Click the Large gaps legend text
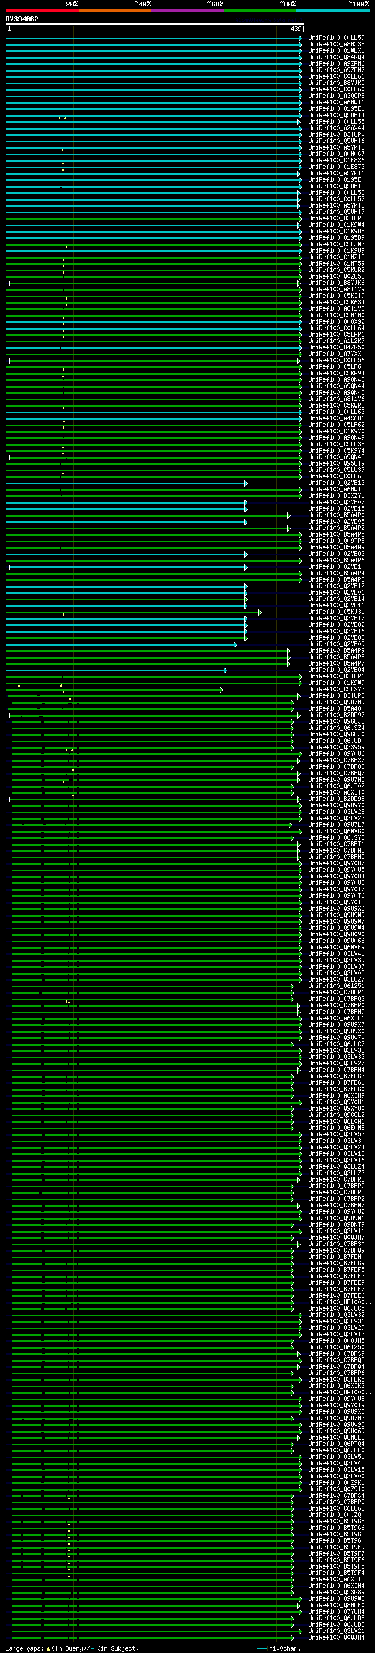 [72, 1648]
